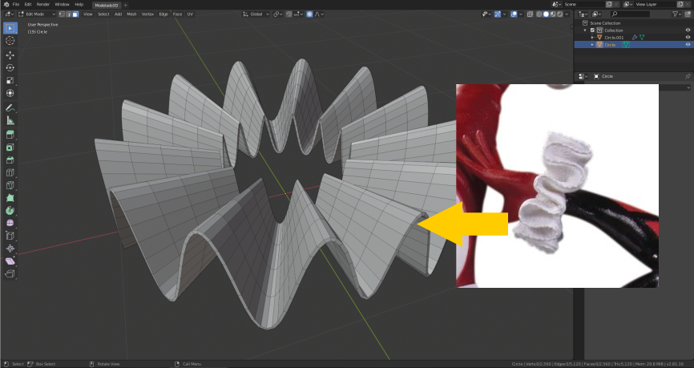Click mesh data icon on selected Circle row
Screen dimensions: 694x368
[x=626, y=45]
